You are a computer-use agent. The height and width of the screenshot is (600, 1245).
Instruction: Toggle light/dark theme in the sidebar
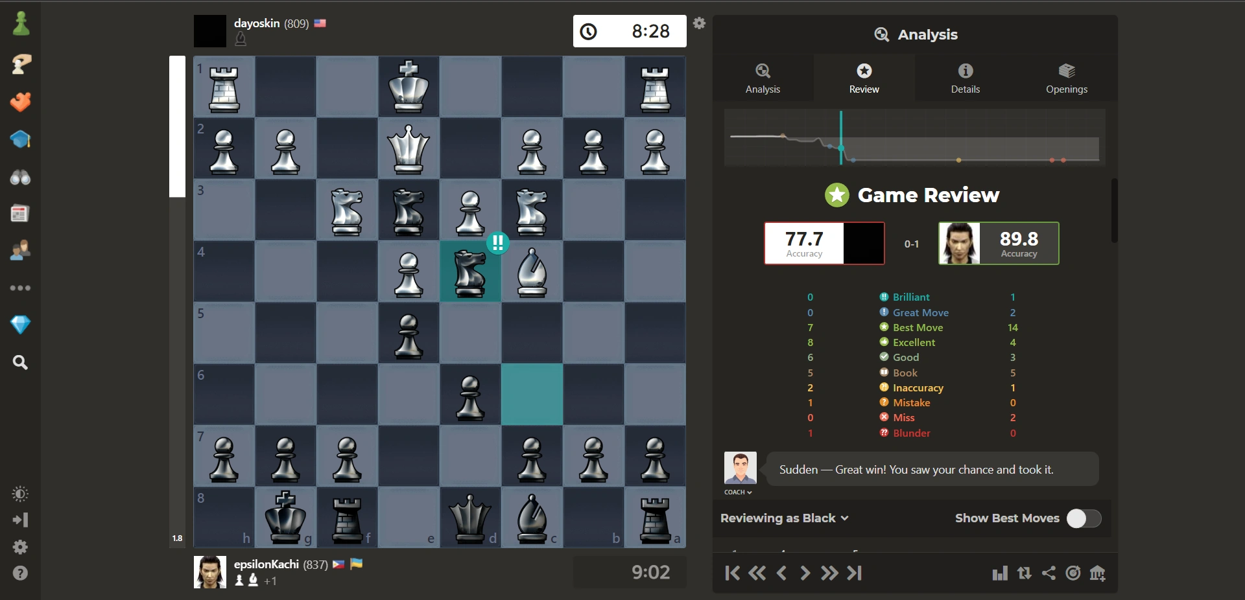[20, 494]
